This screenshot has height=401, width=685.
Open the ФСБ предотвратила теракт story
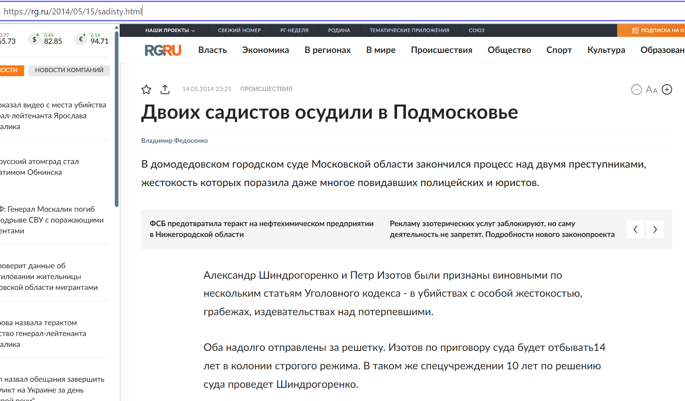261,229
